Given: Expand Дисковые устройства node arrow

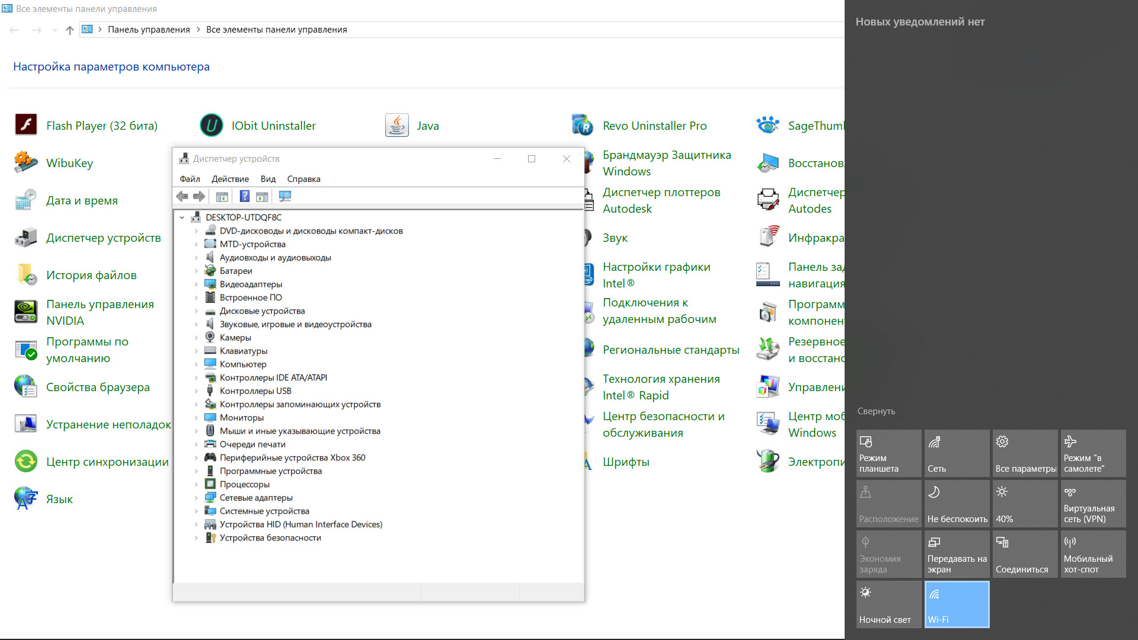Looking at the screenshot, I should point(196,311).
